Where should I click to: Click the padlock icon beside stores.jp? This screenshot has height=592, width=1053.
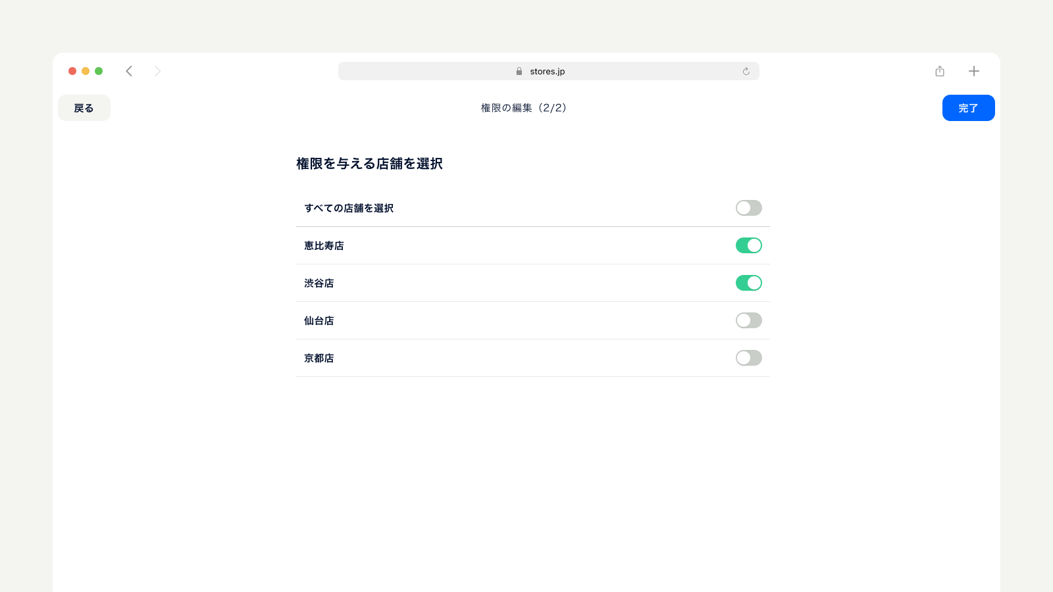[x=519, y=71]
